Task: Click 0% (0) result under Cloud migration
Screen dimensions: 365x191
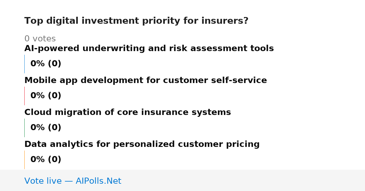Action: [46, 128]
